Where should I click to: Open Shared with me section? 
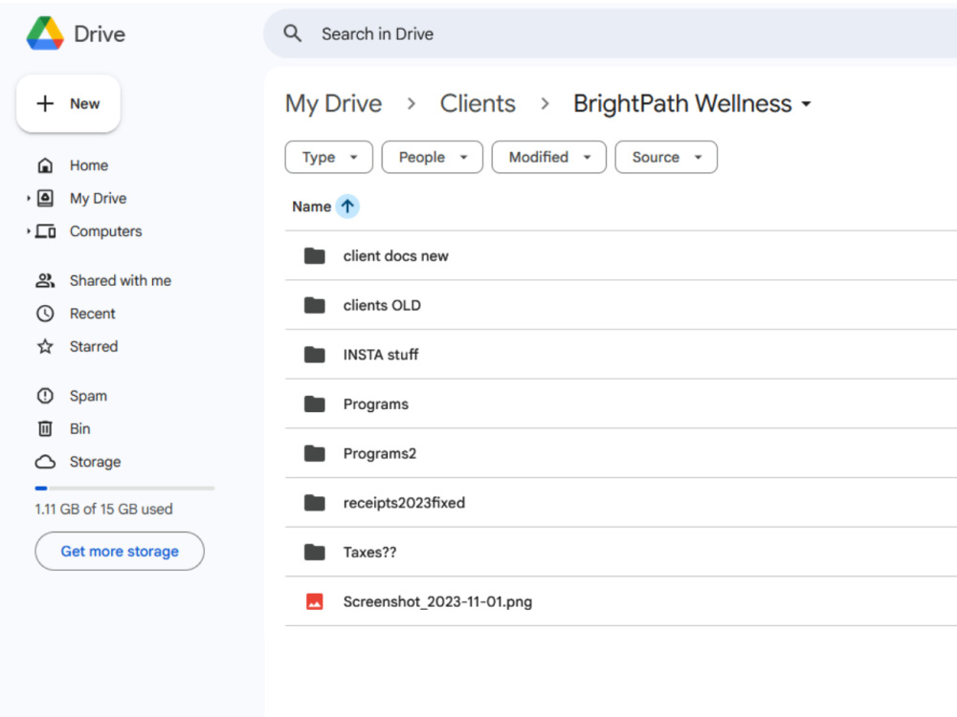click(121, 280)
